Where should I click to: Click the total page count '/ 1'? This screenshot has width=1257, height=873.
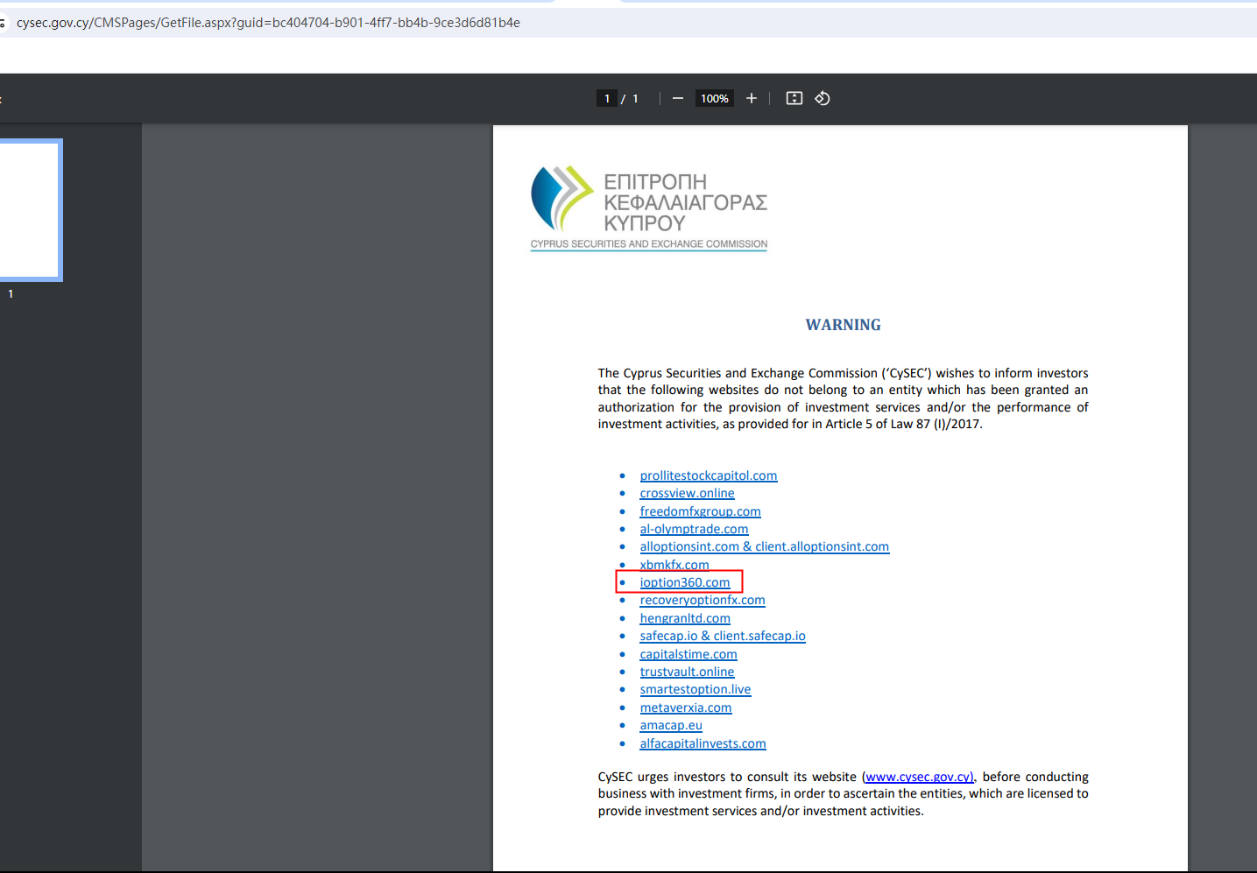(630, 99)
